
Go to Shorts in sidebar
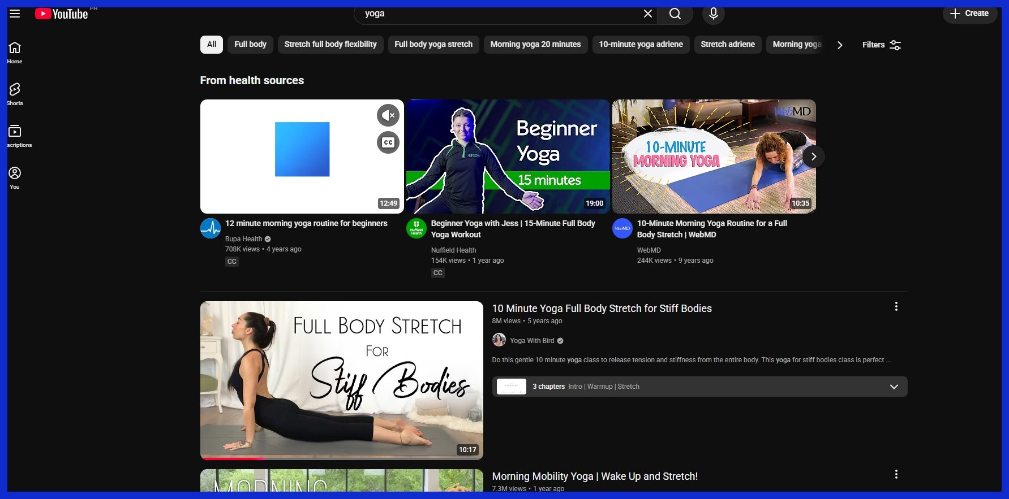pyautogui.click(x=15, y=94)
